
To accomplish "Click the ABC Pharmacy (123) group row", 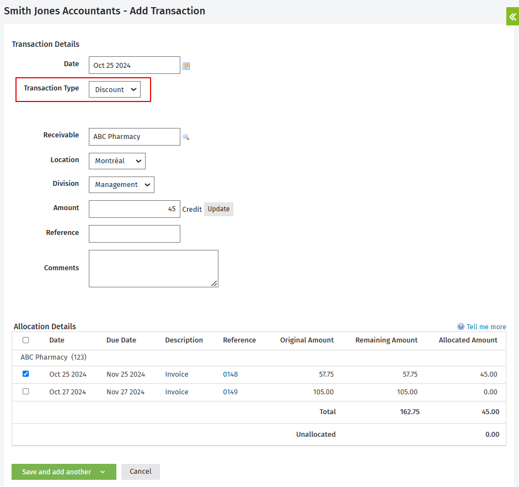I will point(259,357).
